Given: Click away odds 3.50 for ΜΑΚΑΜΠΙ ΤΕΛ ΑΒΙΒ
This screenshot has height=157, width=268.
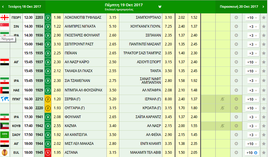Looking at the screenshot, I should click(x=168, y=153).
